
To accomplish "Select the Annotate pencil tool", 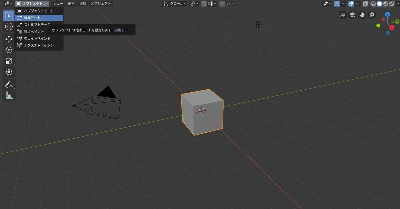I will [9, 85].
